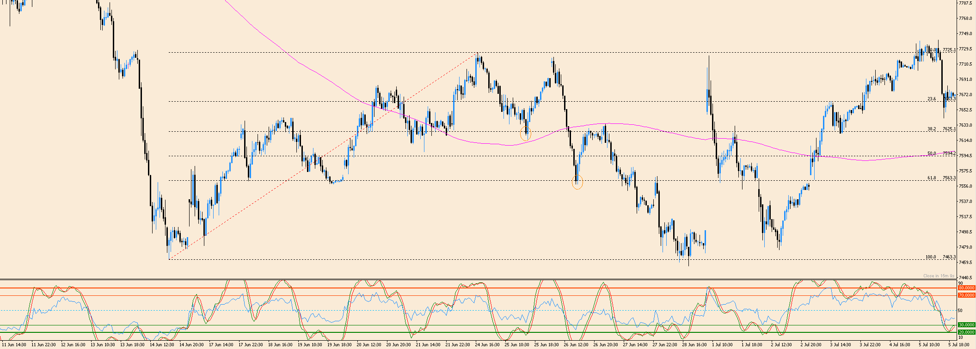This screenshot has height=349, width=976.
Task: Click the 90 level on the oscillator scale
Action: click(x=960, y=282)
